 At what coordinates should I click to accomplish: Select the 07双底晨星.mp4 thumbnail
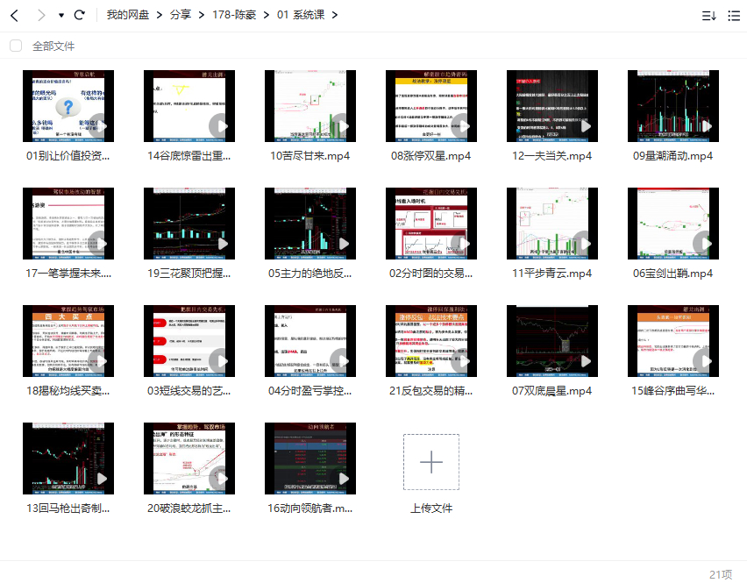(x=552, y=341)
